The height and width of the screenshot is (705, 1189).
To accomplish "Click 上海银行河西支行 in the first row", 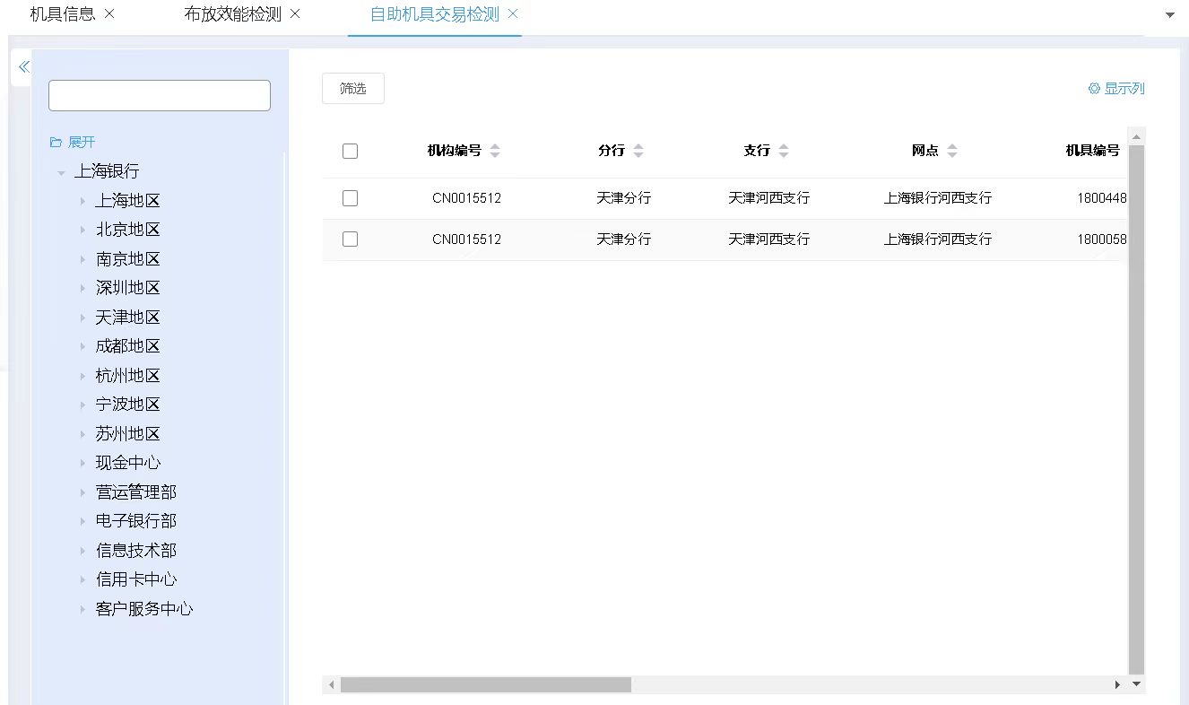I will 938,198.
